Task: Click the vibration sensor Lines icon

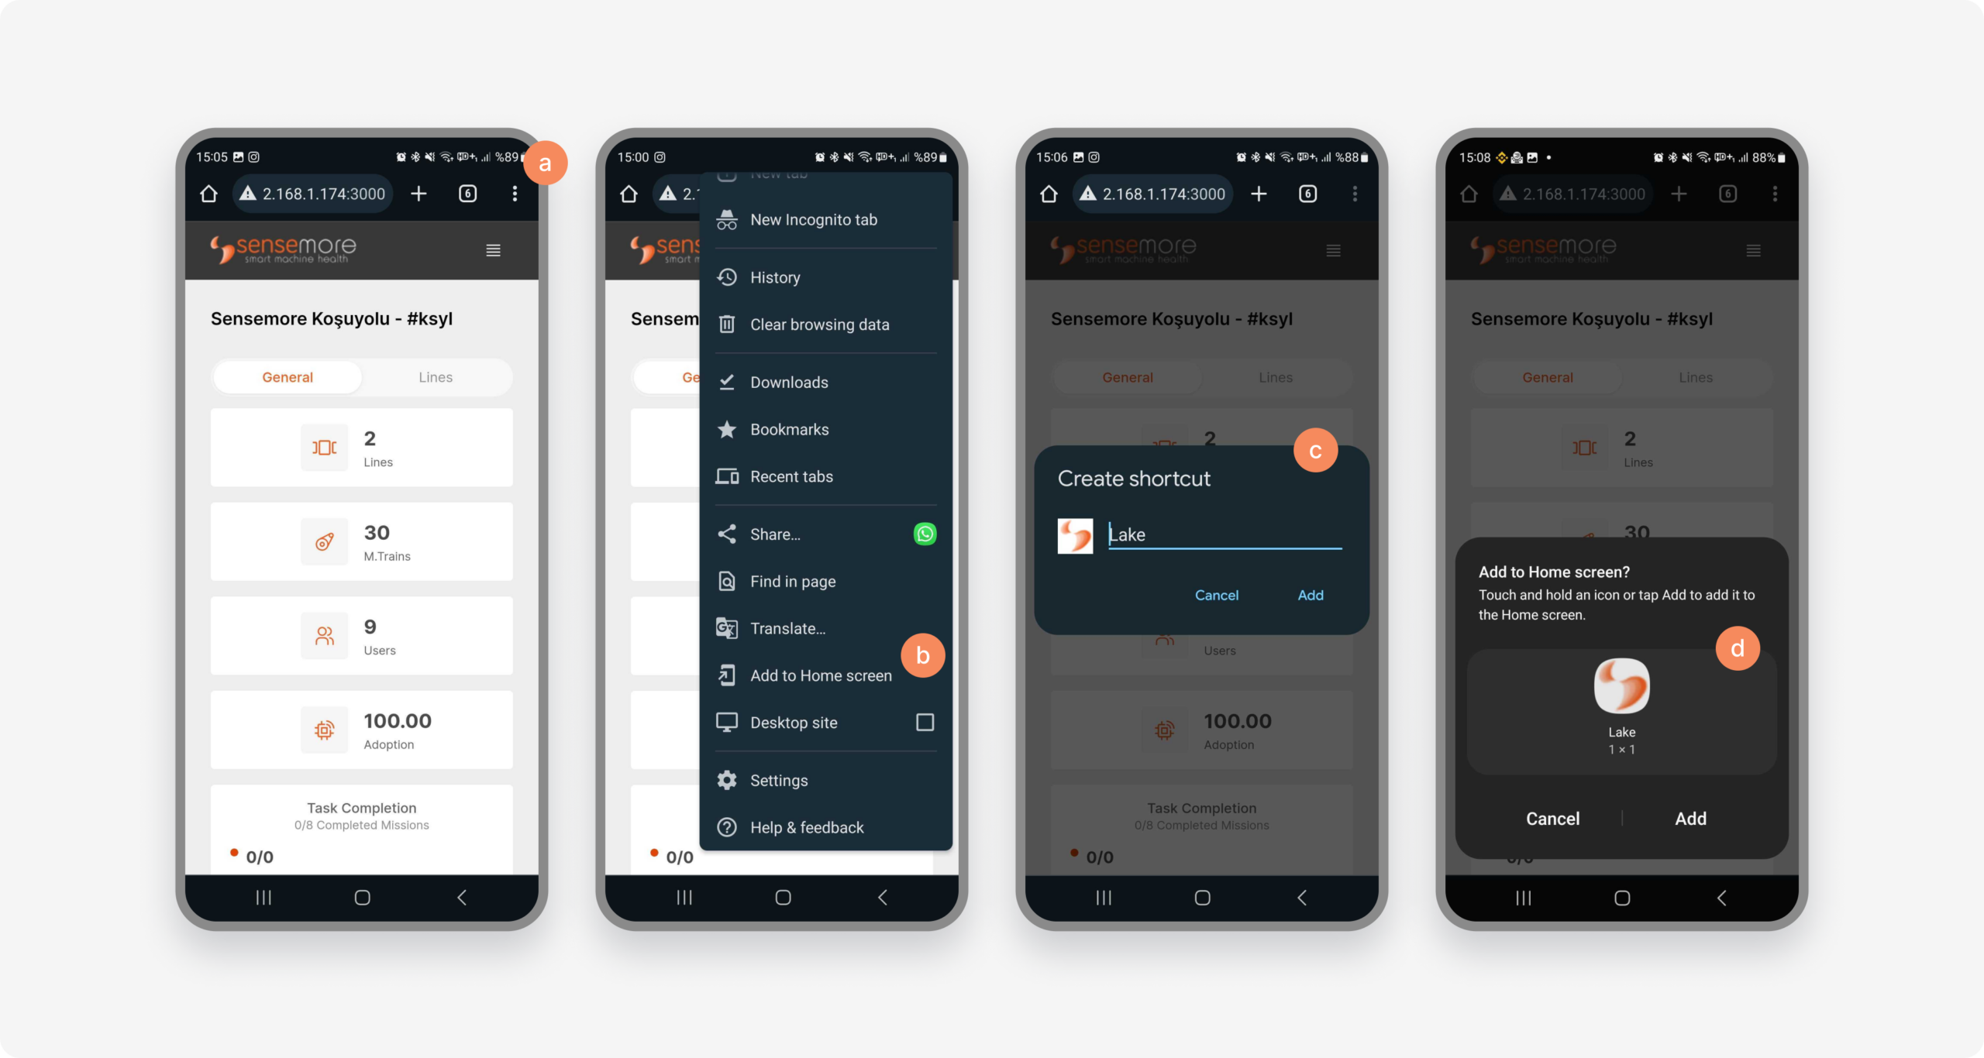Action: click(x=323, y=447)
